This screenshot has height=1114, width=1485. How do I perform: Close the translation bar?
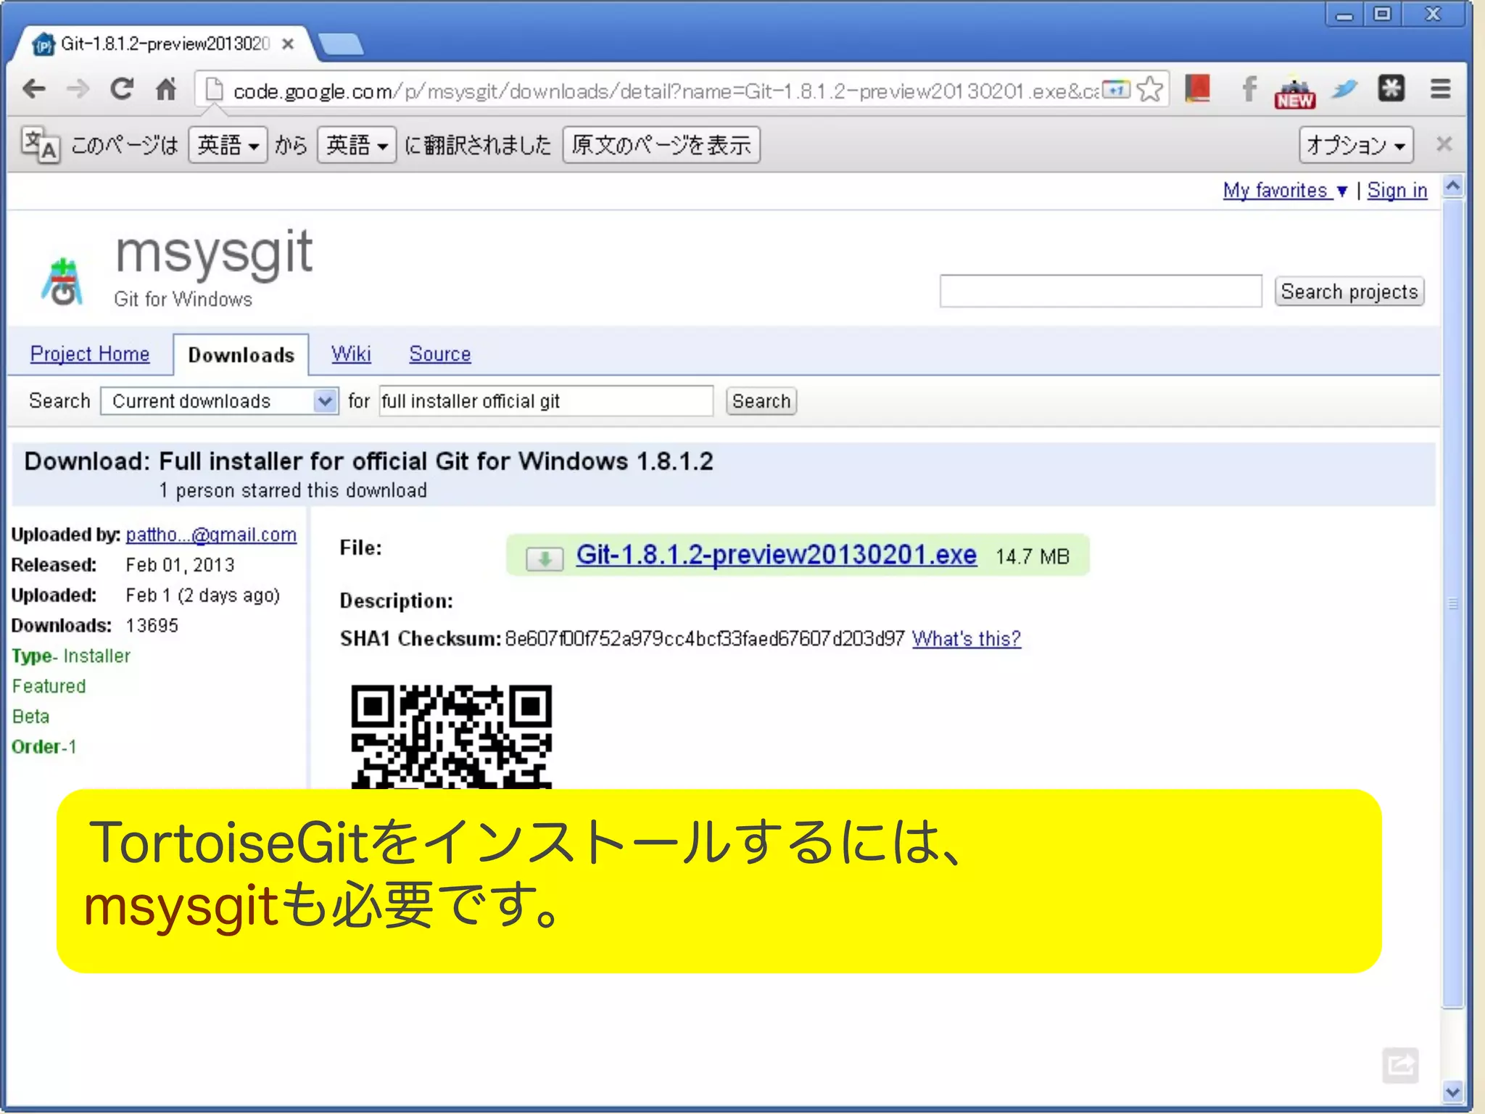pos(1444,144)
